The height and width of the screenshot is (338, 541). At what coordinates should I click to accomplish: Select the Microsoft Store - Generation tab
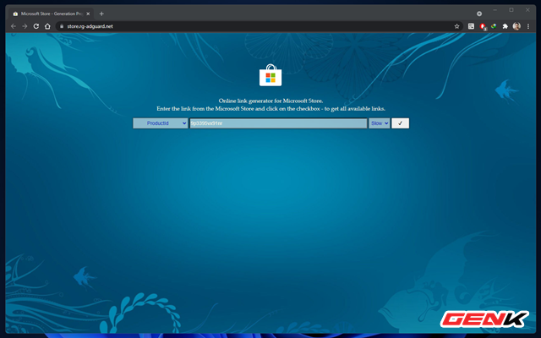click(52, 14)
